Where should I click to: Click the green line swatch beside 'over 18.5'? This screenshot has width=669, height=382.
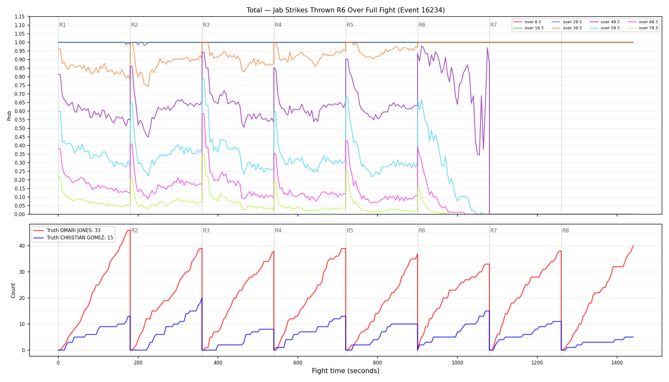pyautogui.click(x=518, y=28)
